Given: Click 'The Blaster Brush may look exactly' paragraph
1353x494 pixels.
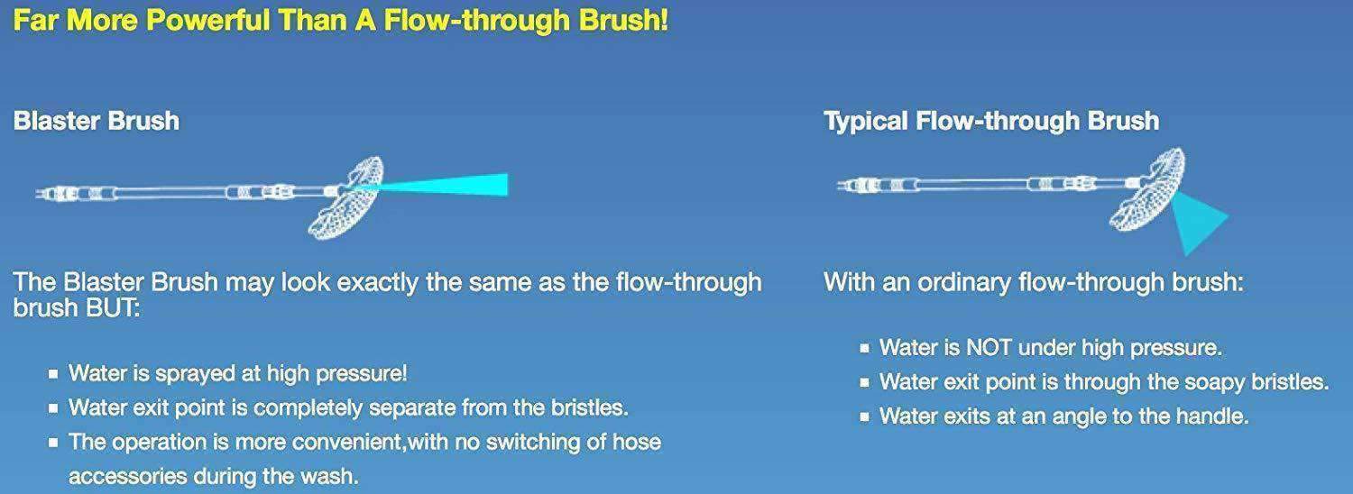Looking at the screenshot, I should click(387, 294).
